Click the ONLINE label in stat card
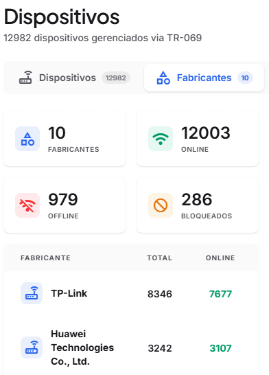This screenshot has width=269, height=375. point(195,149)
